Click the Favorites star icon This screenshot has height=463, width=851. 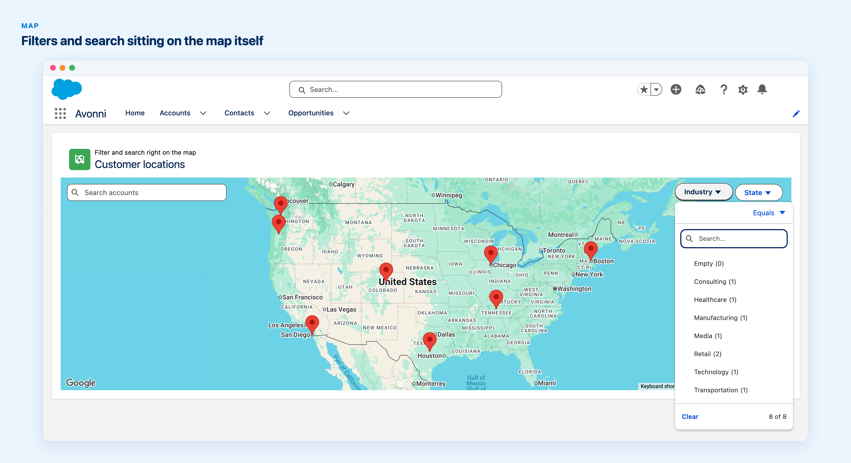point(644,90)
